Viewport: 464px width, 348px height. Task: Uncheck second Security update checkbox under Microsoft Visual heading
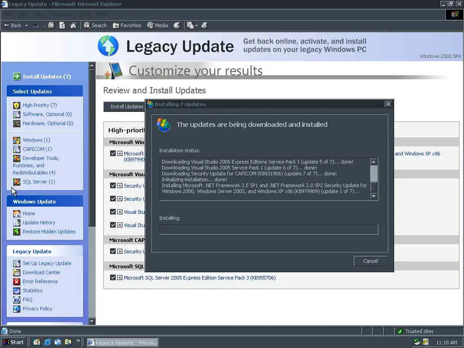tap(113, 198)
